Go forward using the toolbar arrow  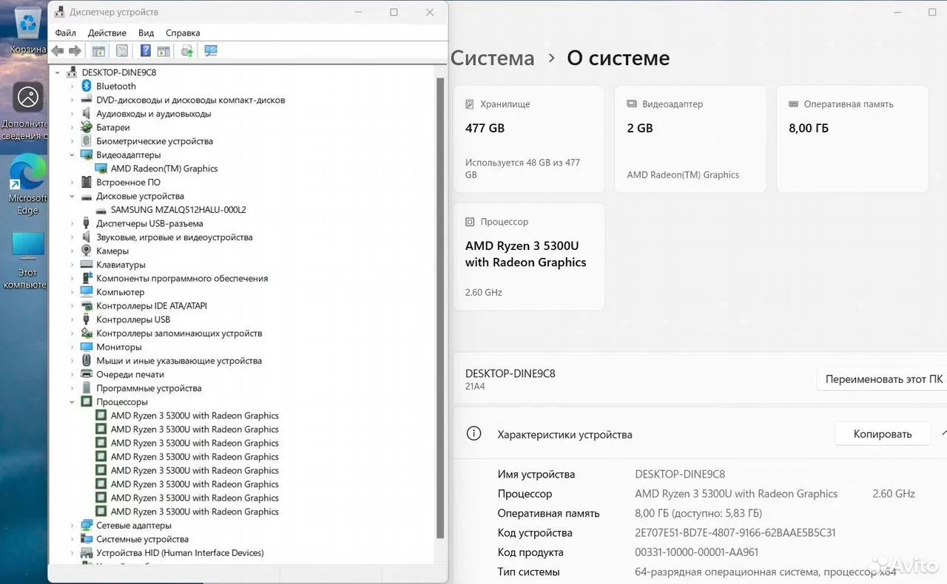pyautogui.click(x=75, y=51)
